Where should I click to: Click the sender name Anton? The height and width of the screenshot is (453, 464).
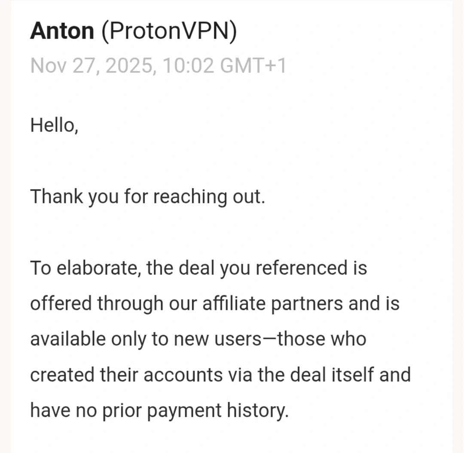(x=62, y=31)
